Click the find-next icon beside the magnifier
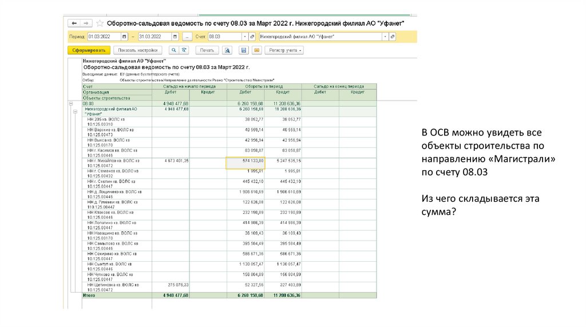This screenshot has width=586, height=328. 184,50
